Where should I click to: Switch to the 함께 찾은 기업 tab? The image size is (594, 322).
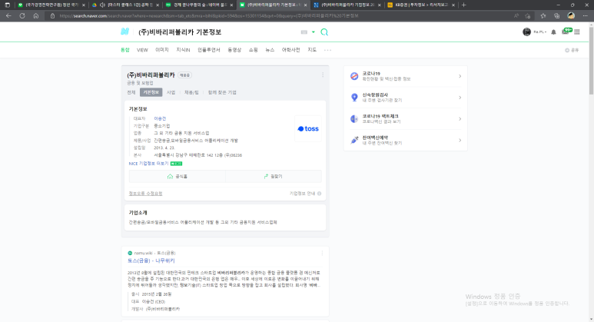coord(222,92)
